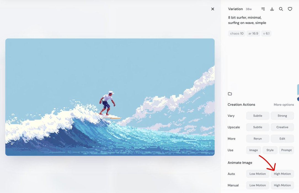Click the folder icon

230,94
